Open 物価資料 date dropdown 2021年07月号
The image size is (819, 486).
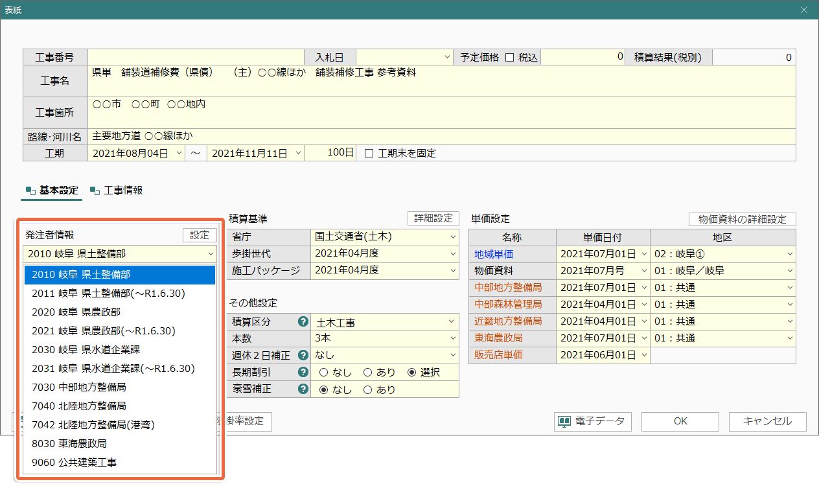643,271
